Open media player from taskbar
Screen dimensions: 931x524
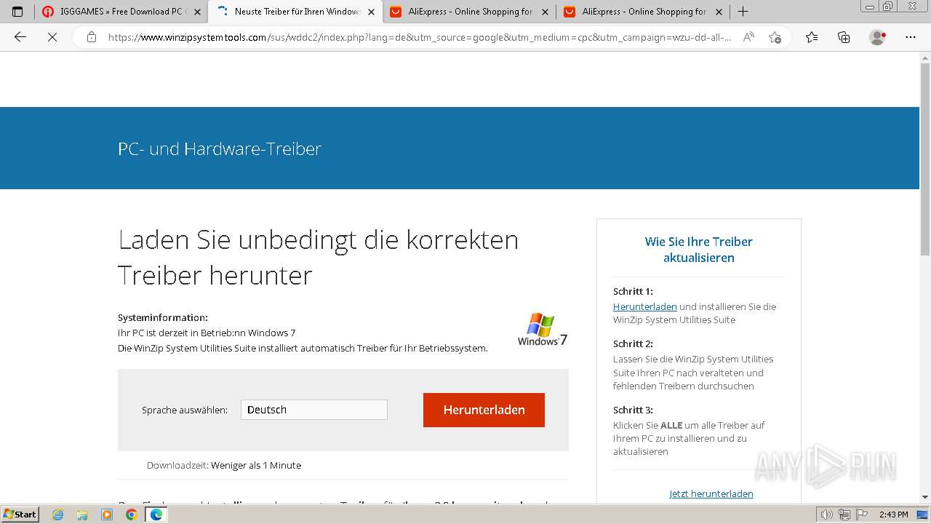click(107, 514)
